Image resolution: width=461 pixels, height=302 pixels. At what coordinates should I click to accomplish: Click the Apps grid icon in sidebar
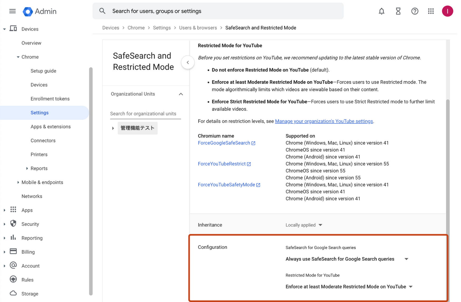(13, 210)
